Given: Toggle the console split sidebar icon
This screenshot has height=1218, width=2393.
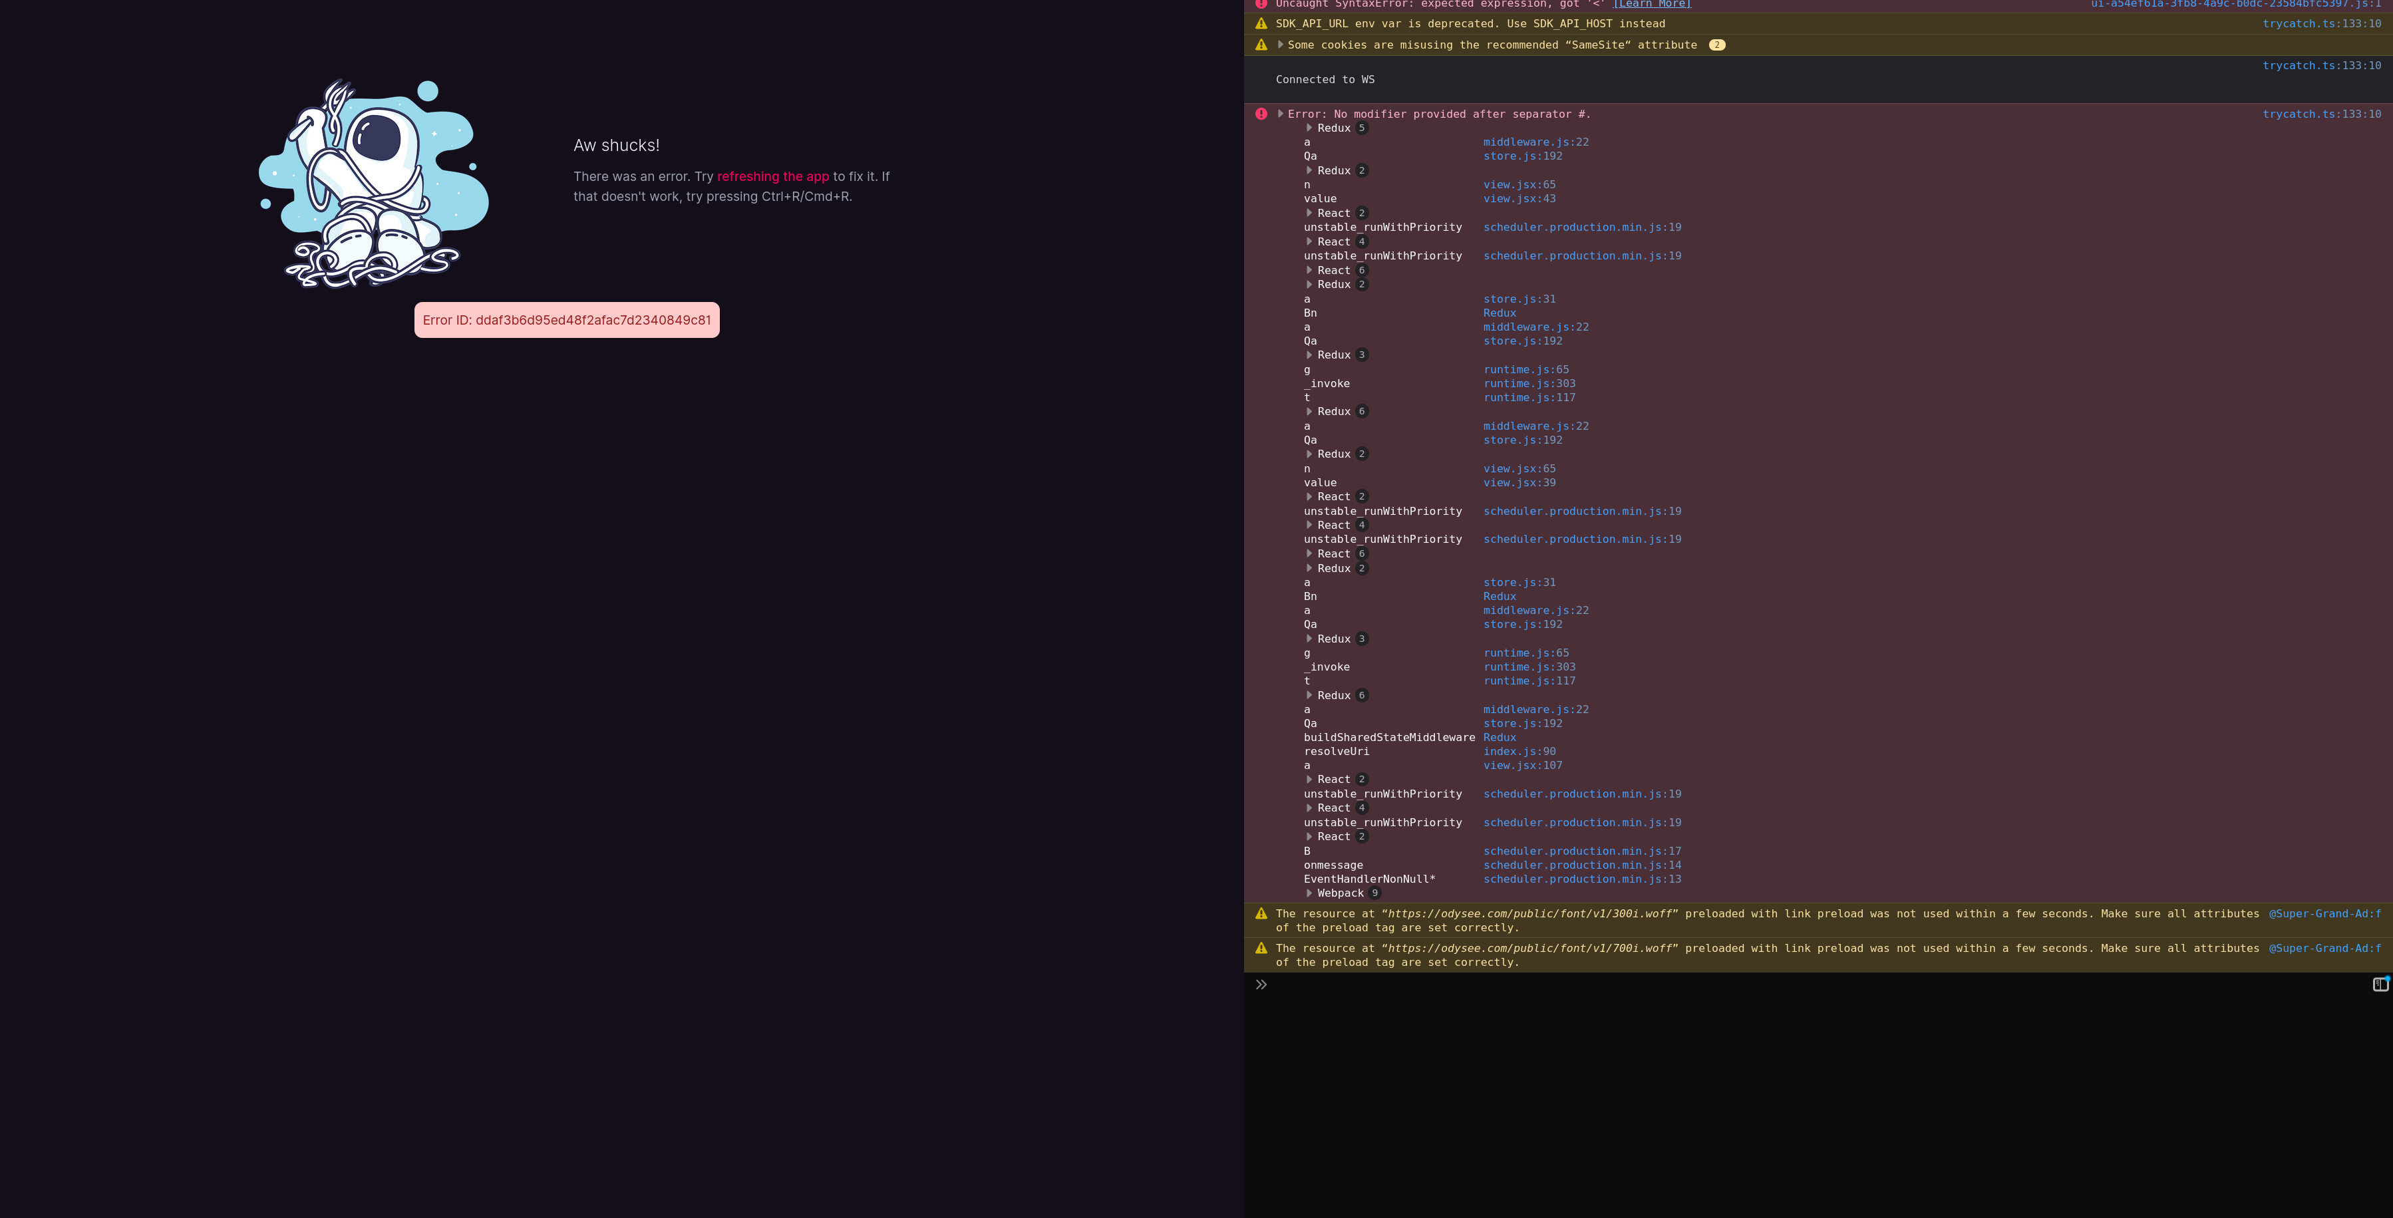Looking at the screenshot, I should pyautogui.click(x=2380, y=985).
